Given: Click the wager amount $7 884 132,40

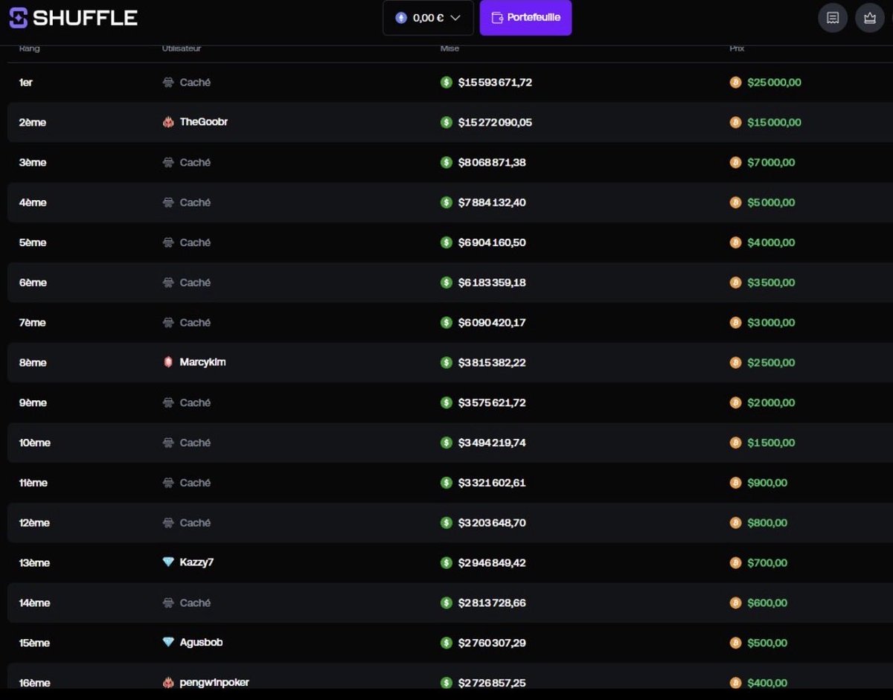Looking at the screenshot, I should coord(492,202).
